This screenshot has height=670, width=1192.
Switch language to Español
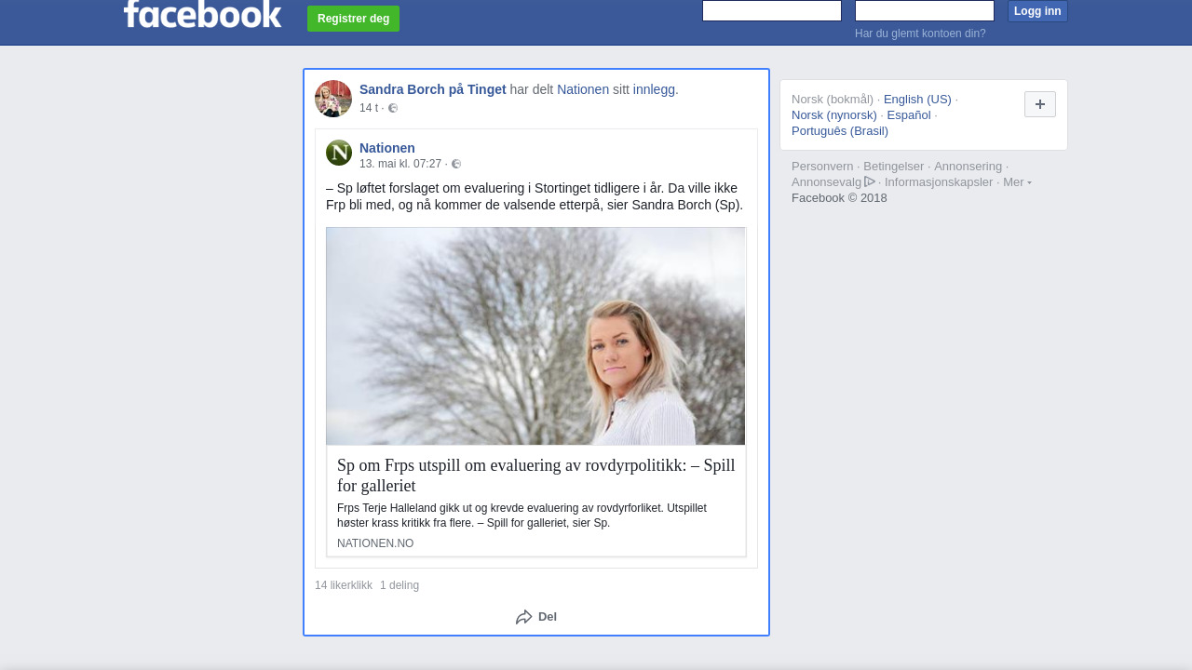pos(909,115)
